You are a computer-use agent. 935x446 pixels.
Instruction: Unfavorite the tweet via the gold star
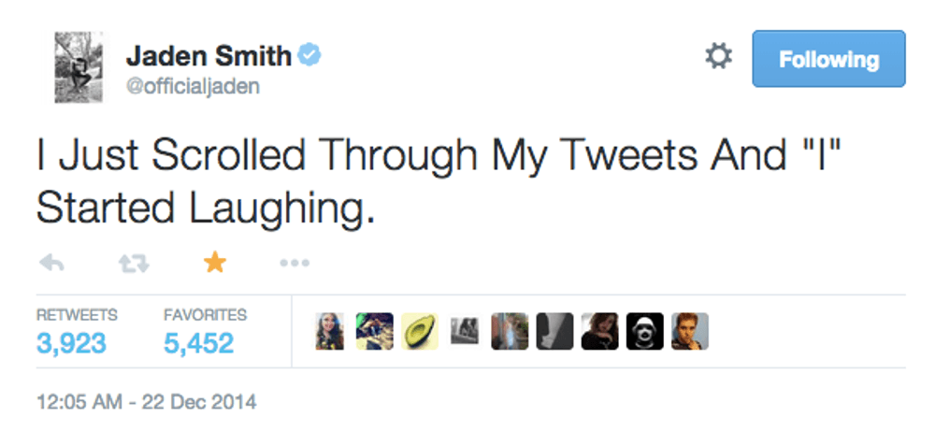[215, 264]
